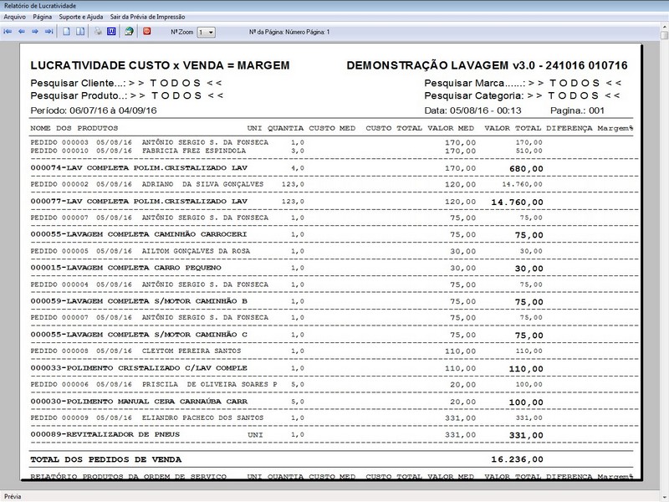Click product 000089-REVITALIZADOR DE PNEUS row
Viewport: 669px width, 502px height.
pos(287,435)
